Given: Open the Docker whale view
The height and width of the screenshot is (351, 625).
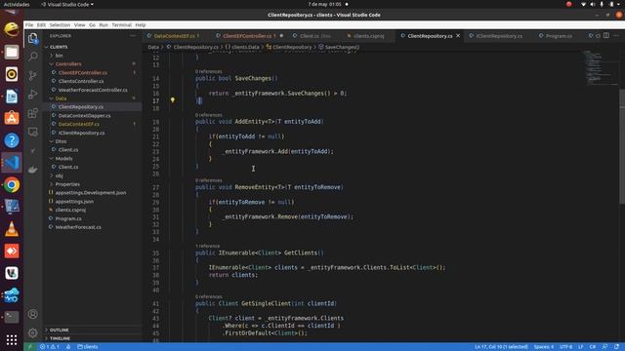Looking at the screenshot, I should point(33,170).
